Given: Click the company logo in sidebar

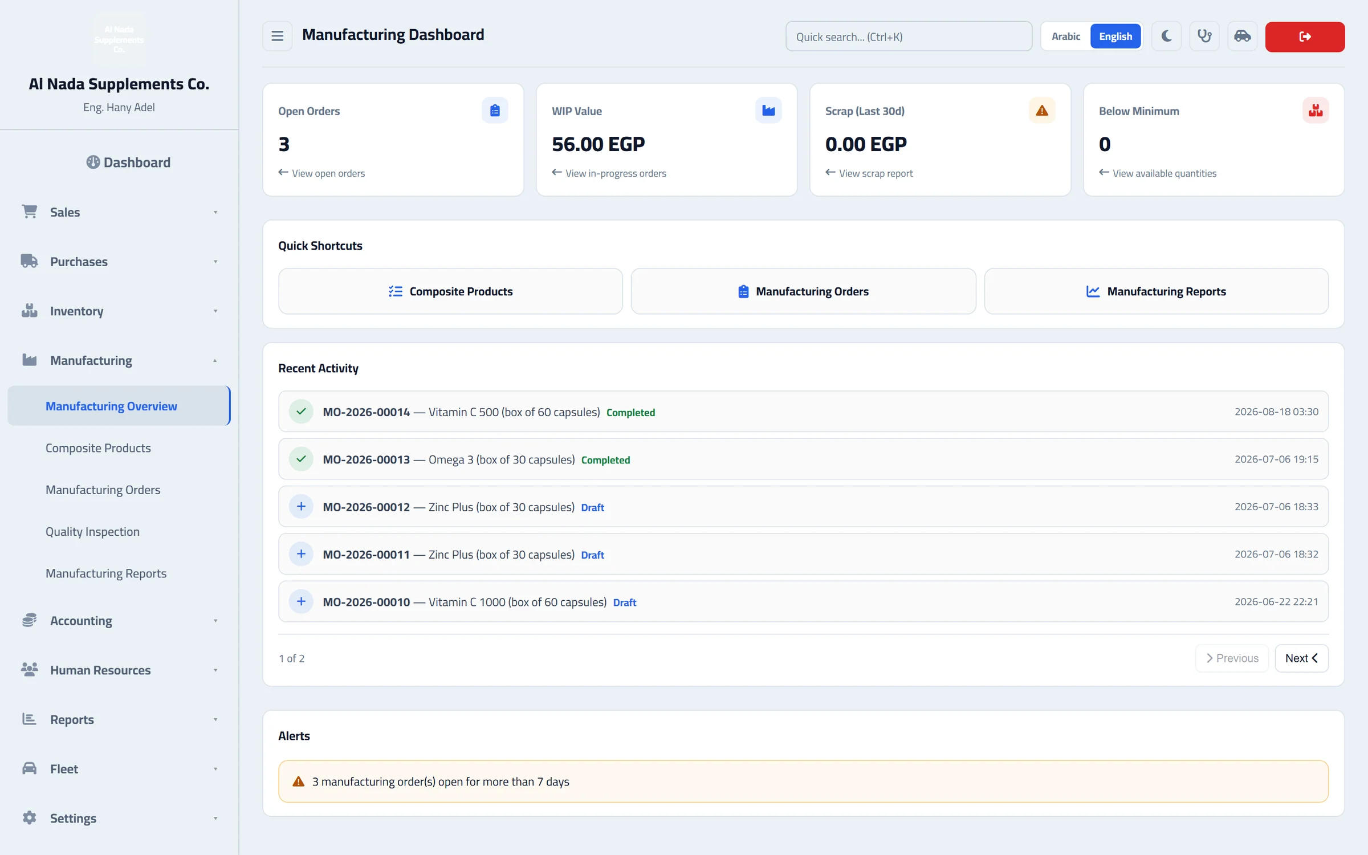Looking at the screenshot, I should [119, 39].
